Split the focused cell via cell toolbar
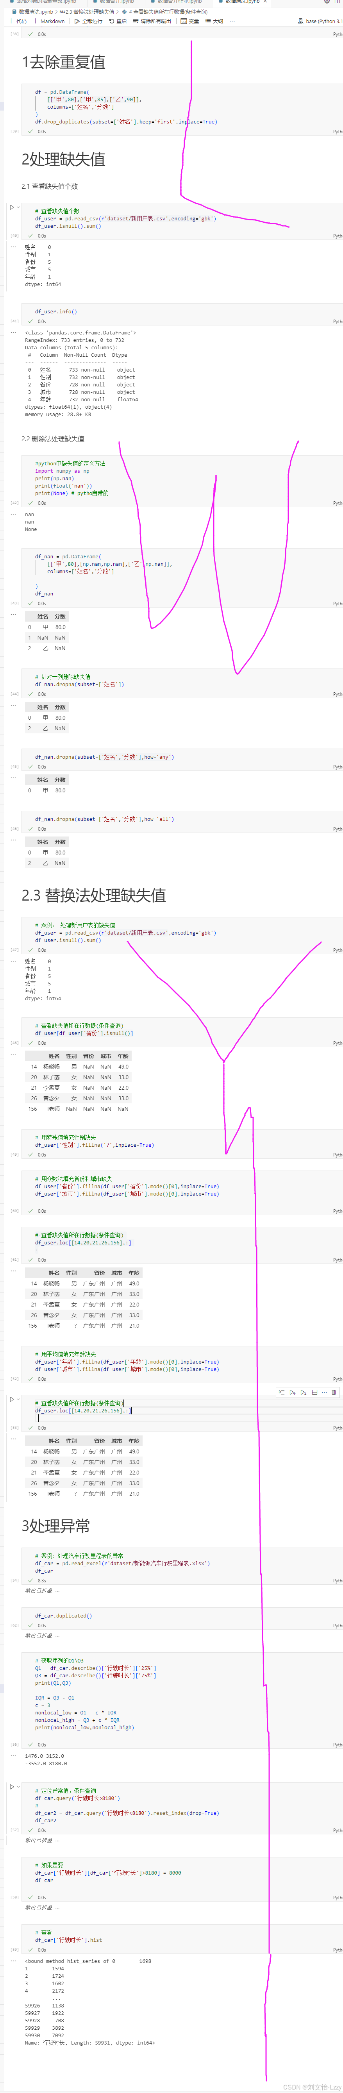The width and height of the screenshot is (343, 2093). (x=314, y=1392)
